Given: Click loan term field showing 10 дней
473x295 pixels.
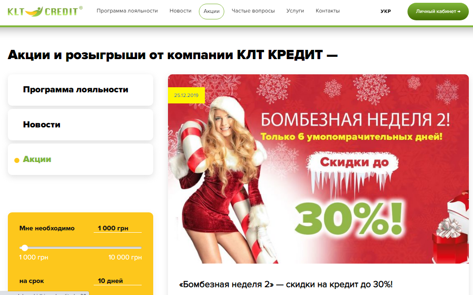Looking at the screenshot, I should pos(118,281).
